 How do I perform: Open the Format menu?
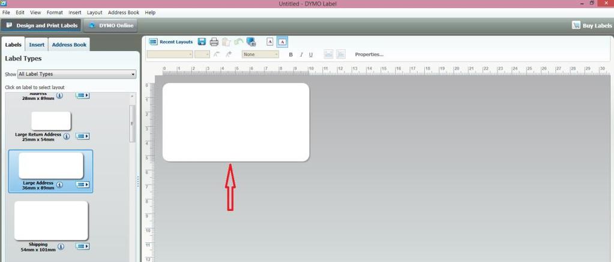coord(55,13)
